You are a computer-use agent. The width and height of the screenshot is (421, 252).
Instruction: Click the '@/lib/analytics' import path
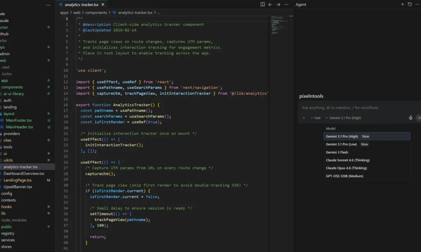click(x=249, y=93)
